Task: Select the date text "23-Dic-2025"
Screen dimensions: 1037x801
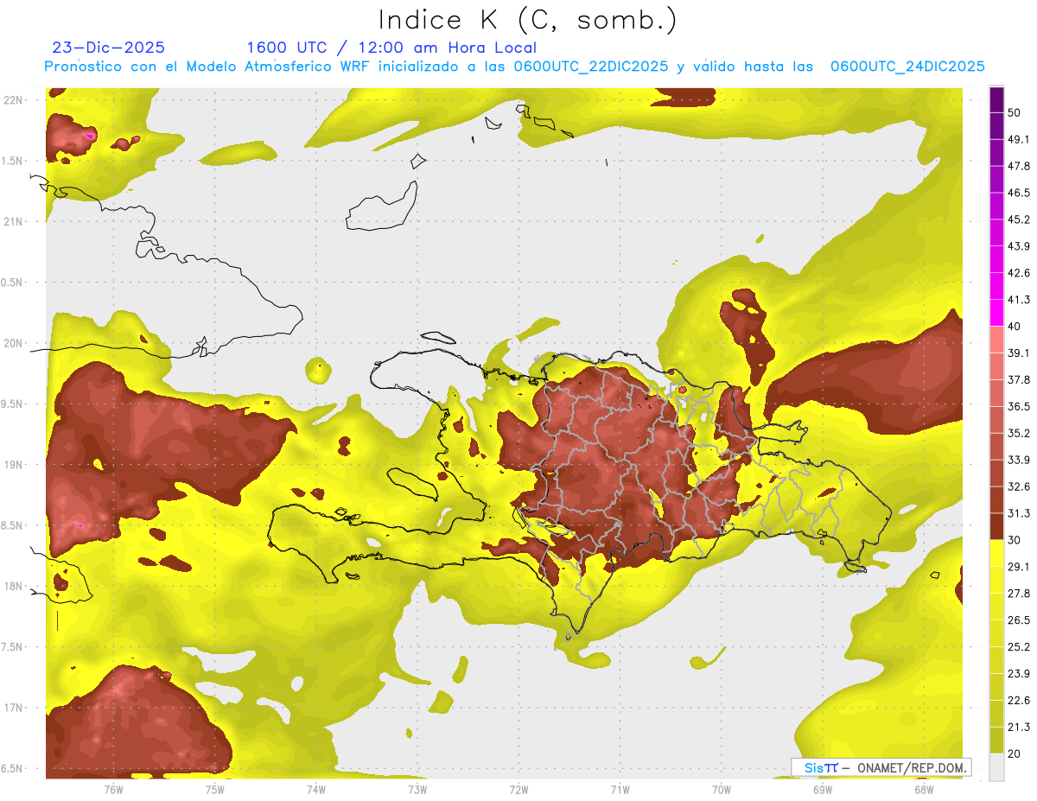Action: point(109,48)
